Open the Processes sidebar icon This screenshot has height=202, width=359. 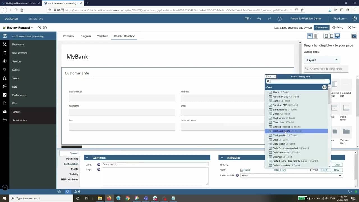coord(4,44)
